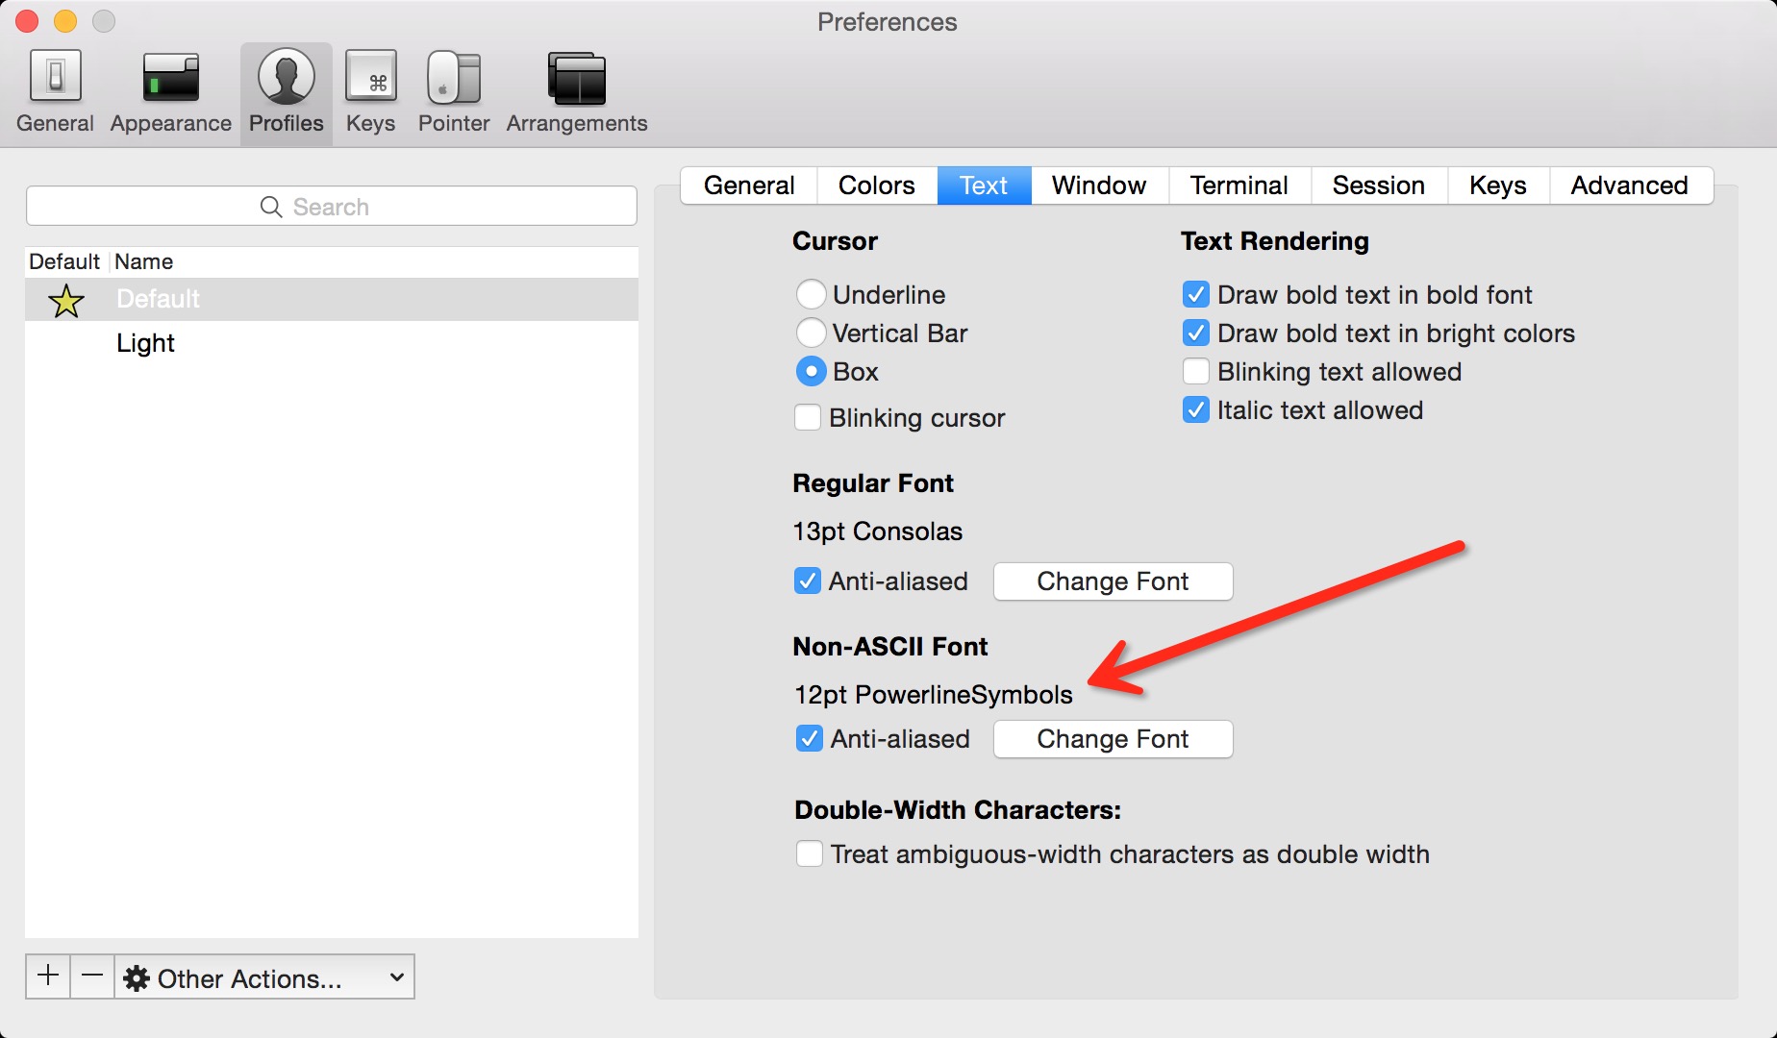Select the Light profile
Viewport: 1777px width, 1038px height.
coord(145,342)
